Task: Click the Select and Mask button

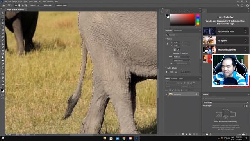Action: click(62, 5)
